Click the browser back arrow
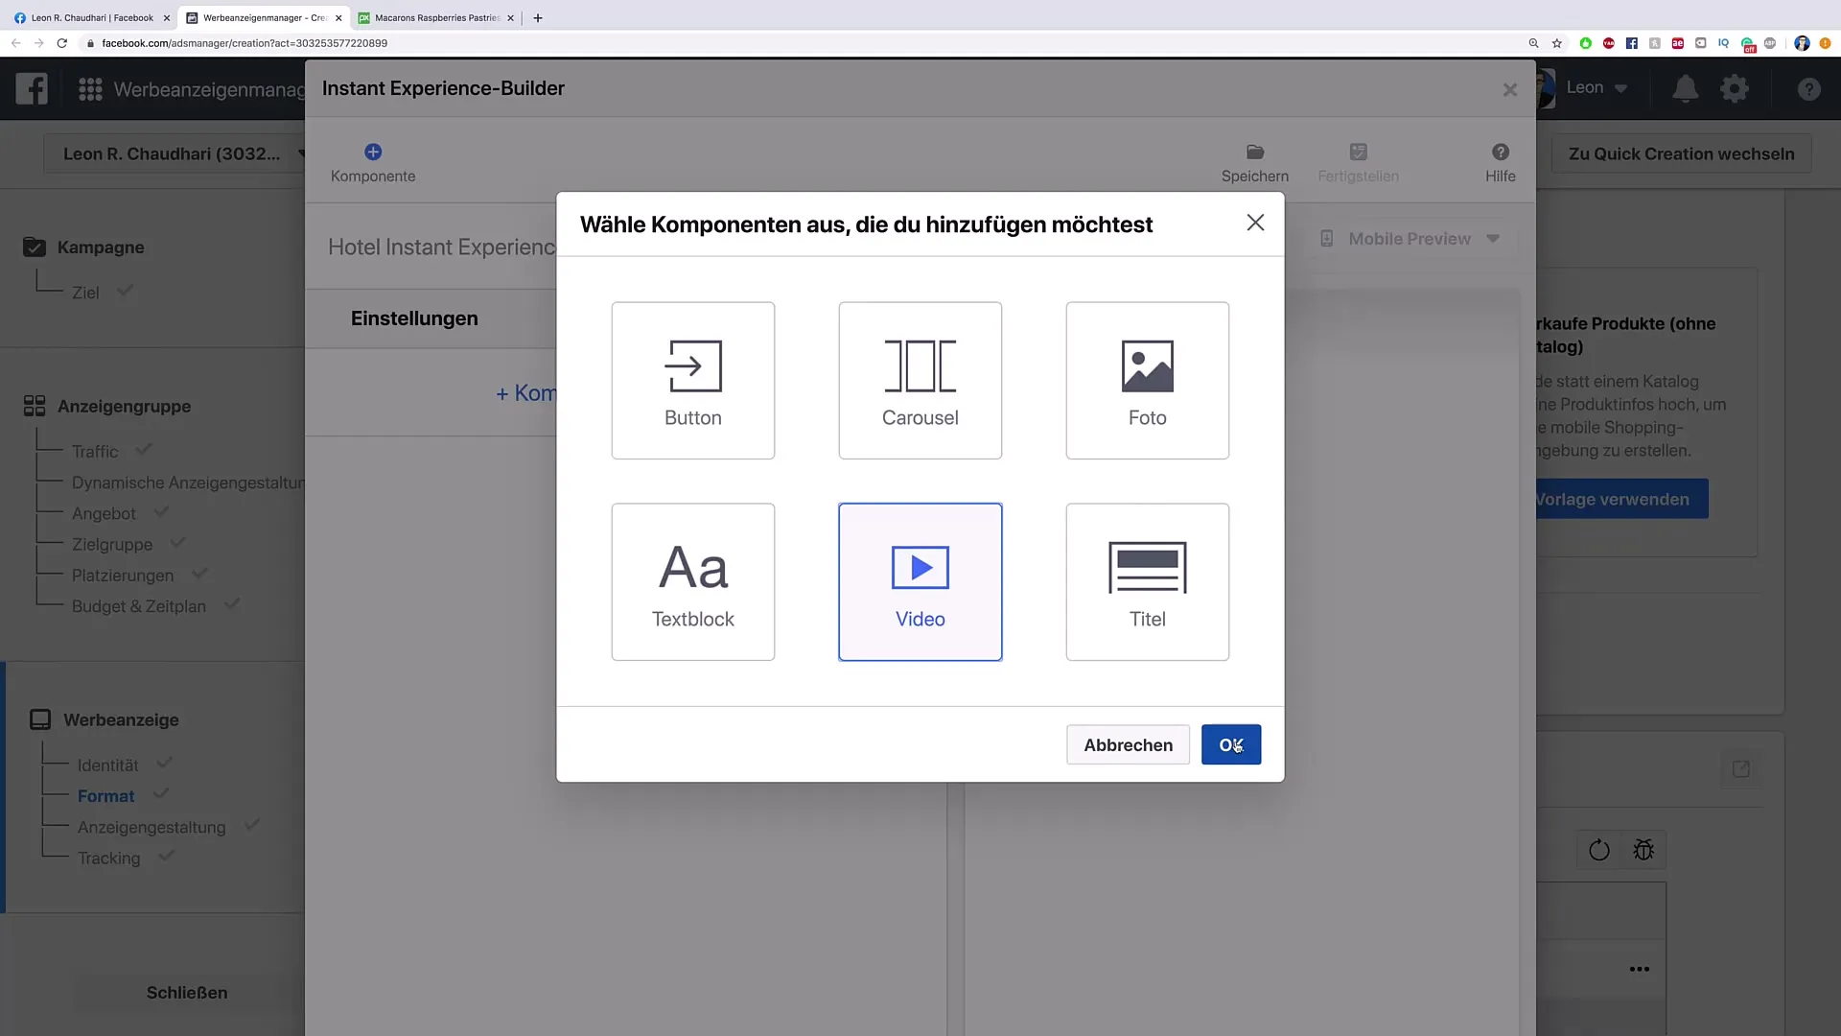Screen dimensions: 1841x1036 (15, 43)
